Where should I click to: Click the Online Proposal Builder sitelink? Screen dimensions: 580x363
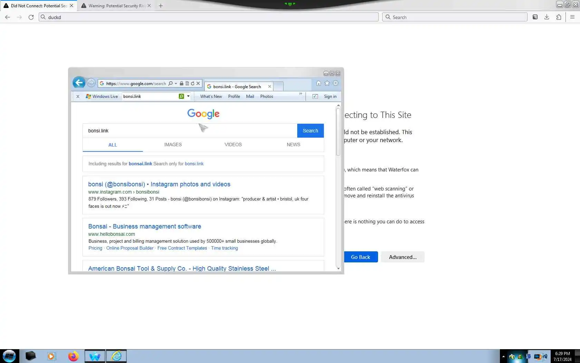130,248
